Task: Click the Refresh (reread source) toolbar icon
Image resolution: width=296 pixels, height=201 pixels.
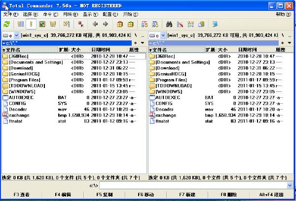Action: 7,24
